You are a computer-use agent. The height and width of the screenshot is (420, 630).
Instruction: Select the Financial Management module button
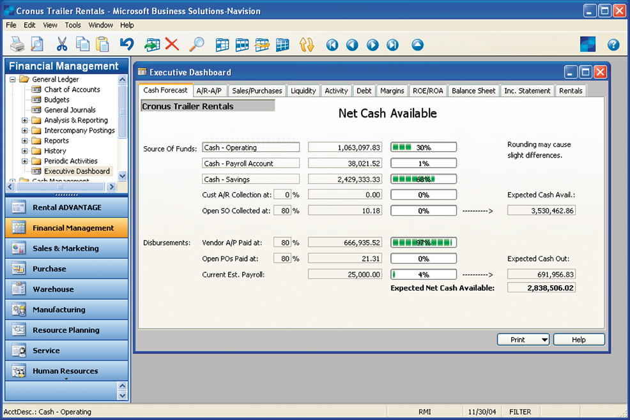[x=66, y=228]
